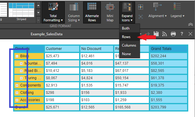Open Column Sizing options
Viewport: 195px width, 117px height.
click(x=74, y=12)
